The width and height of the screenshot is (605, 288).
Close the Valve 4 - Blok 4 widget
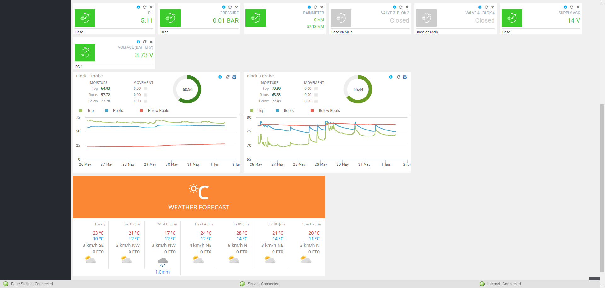point(493,7)
